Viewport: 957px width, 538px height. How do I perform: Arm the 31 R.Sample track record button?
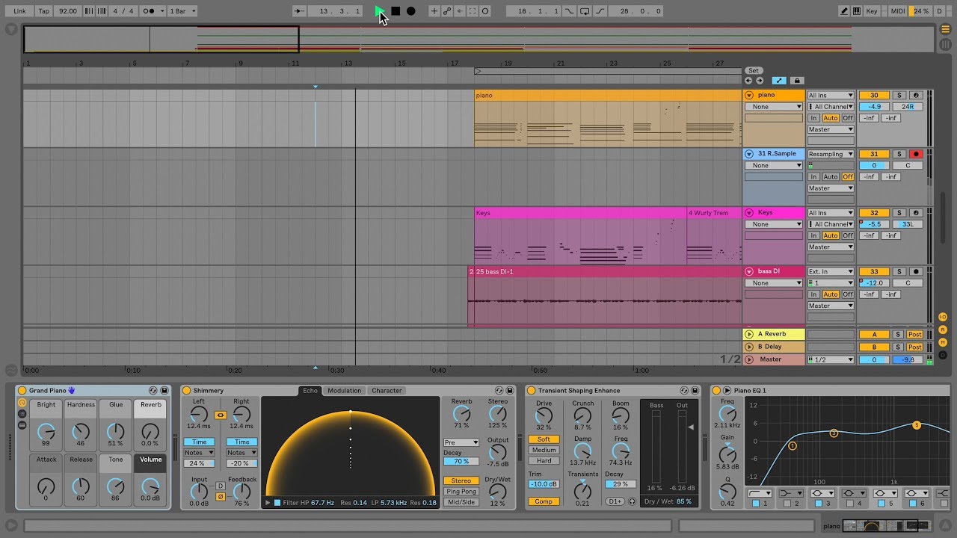pyautogui.click(x=916, y=154)
